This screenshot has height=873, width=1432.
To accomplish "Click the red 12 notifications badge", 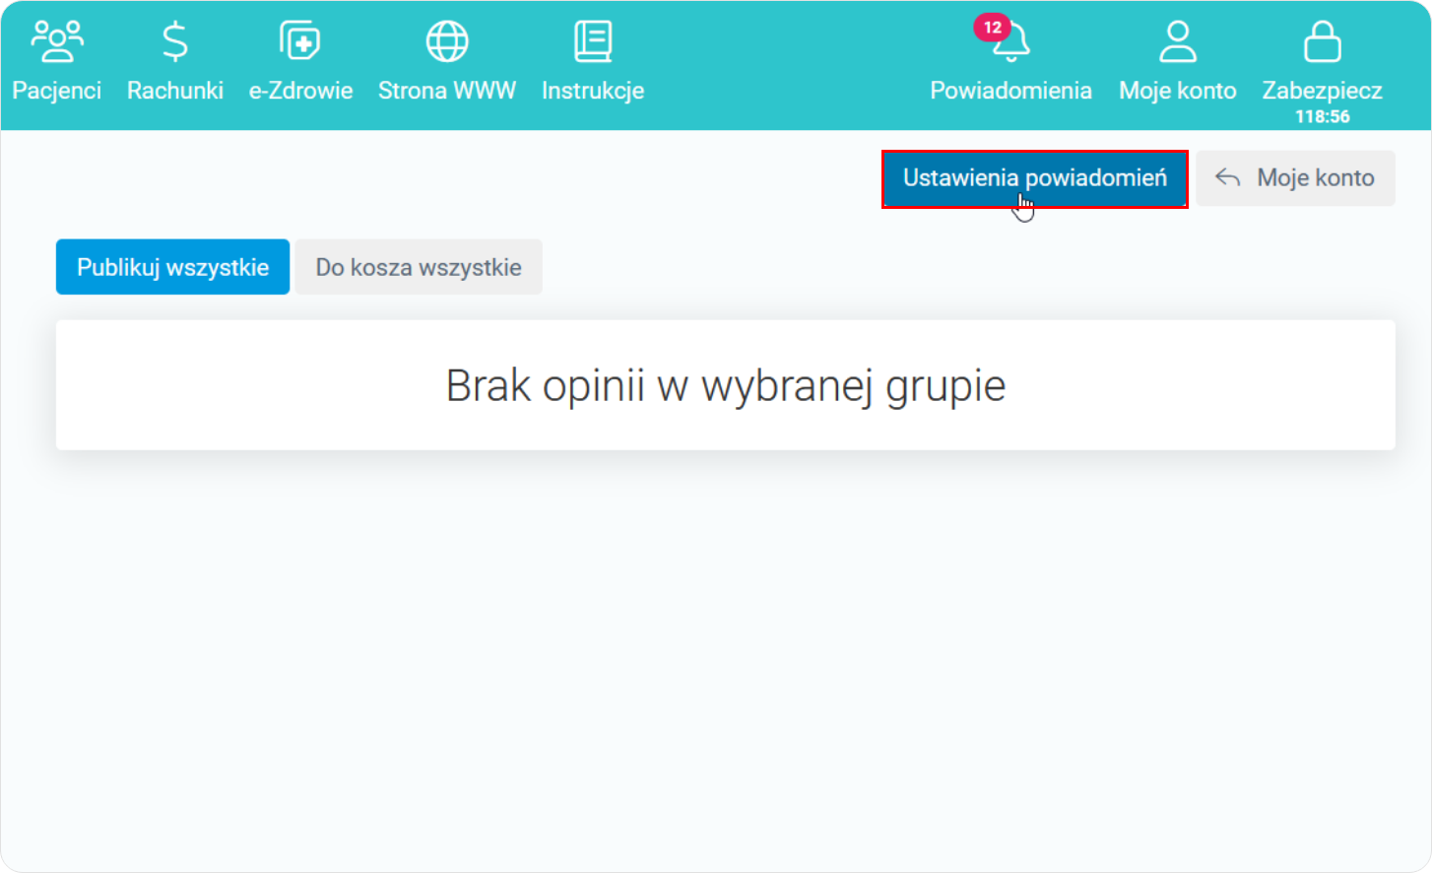I will (992, 28).
